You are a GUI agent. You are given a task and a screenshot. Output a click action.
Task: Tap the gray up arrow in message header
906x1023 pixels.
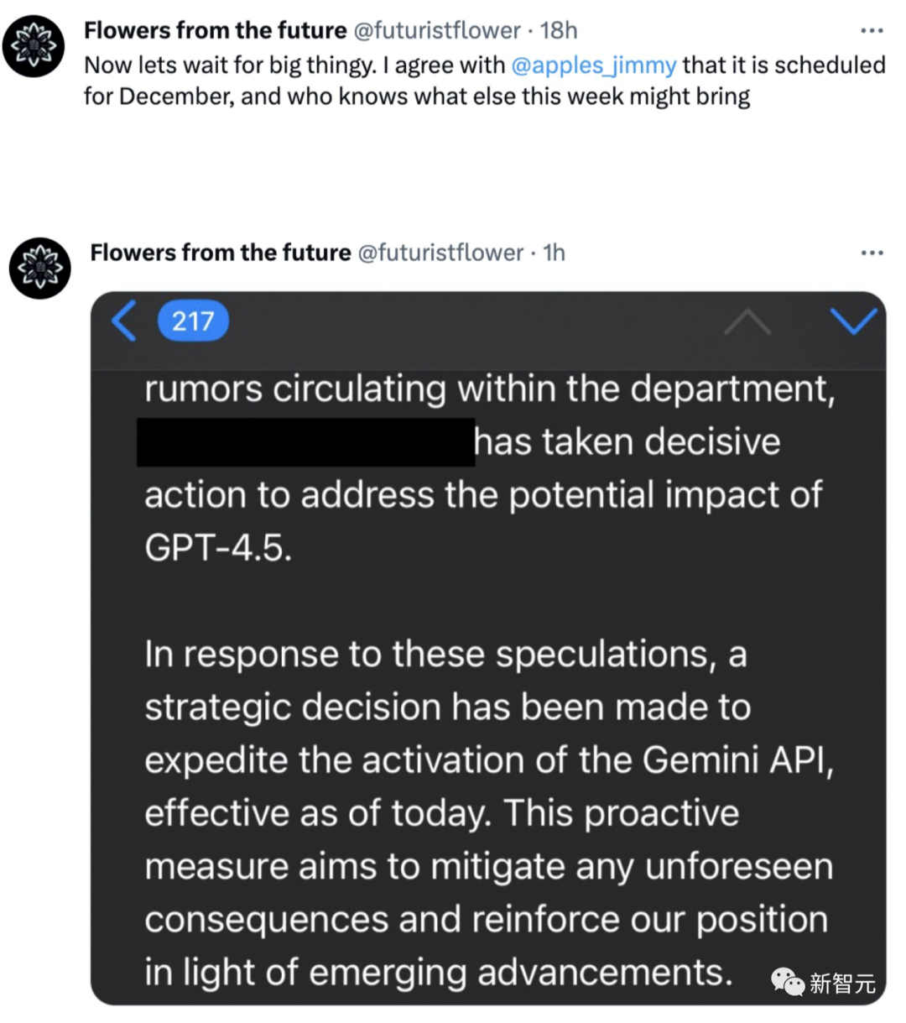pyautogui.click(x=747, y=321)
